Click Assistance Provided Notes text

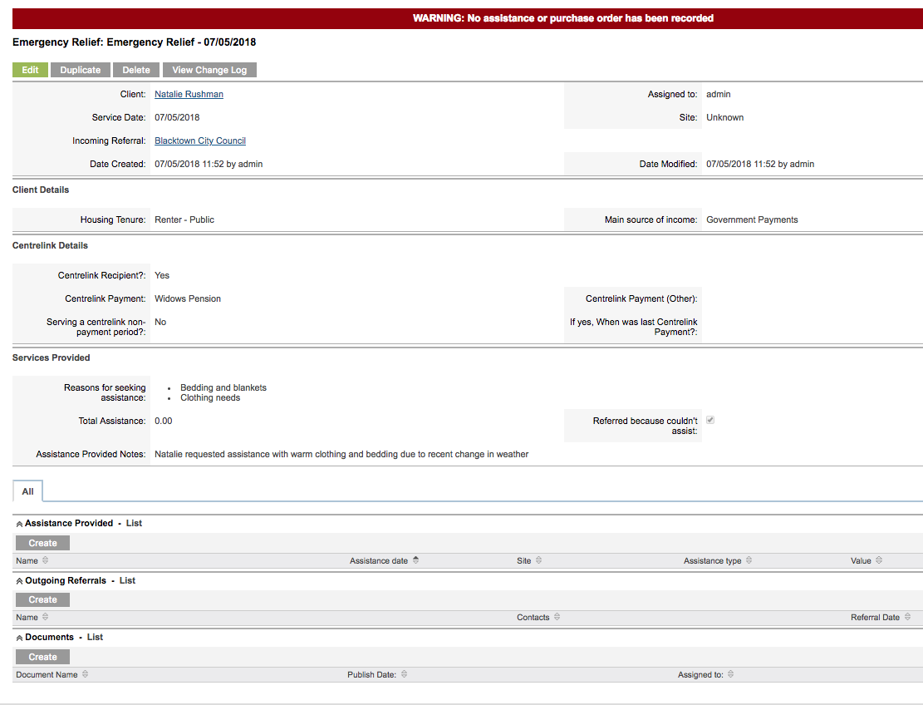(x=341, y=454)
